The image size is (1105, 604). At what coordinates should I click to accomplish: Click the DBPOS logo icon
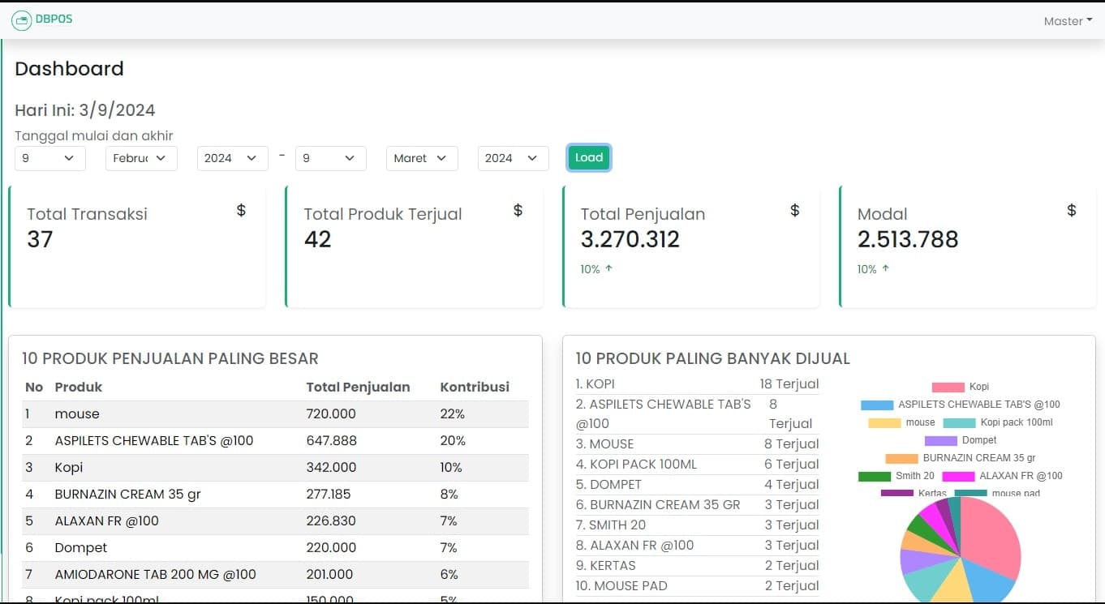pos(21,20)
